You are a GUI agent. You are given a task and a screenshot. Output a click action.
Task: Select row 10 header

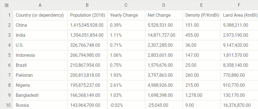tap(7, 105)
